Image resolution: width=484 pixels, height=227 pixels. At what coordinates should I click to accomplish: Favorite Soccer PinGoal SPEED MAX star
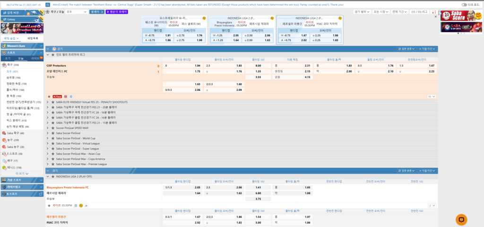pos(53,128)
